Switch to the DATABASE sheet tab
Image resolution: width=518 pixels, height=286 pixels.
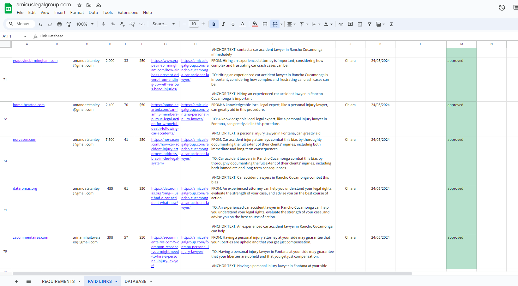tap(136, 281)
